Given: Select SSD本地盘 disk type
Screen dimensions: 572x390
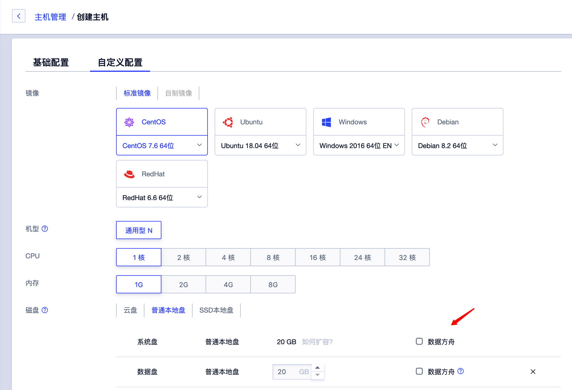Looking at the screenshot, I should pos(216,310).
